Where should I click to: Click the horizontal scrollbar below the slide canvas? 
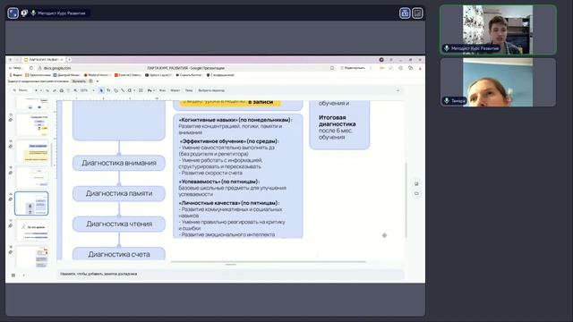(268, 261)
